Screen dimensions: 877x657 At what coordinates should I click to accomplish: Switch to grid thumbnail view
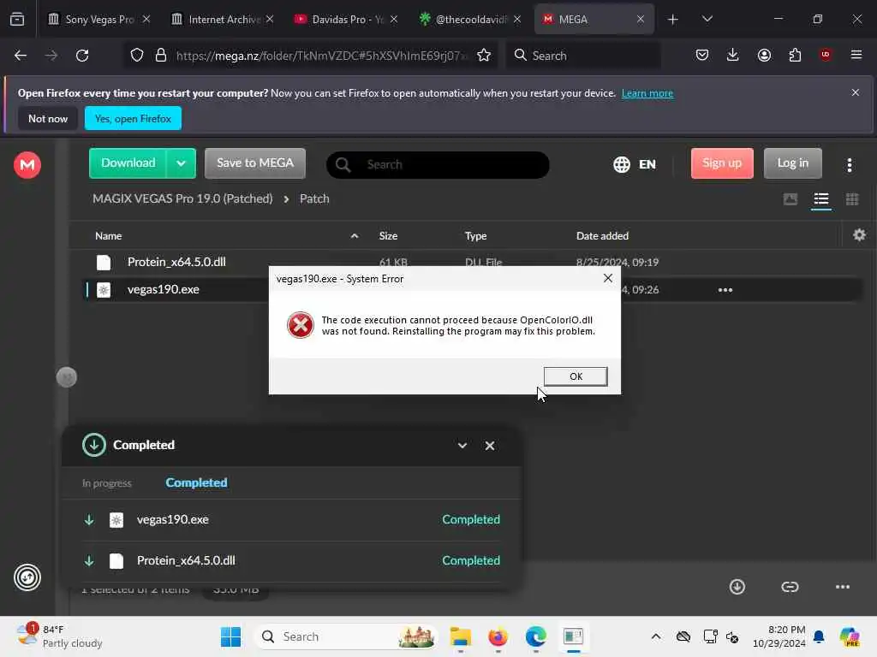[852, 199]
